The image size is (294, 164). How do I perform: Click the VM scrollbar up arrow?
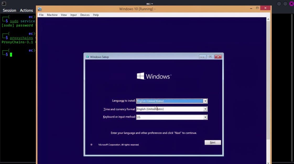point(268,19)
